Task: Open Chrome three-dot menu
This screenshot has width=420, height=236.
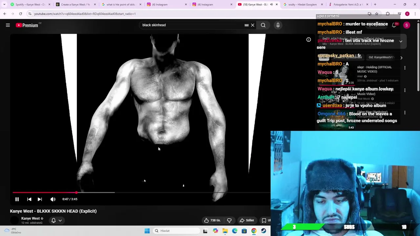Action: [x=415, y=14]
